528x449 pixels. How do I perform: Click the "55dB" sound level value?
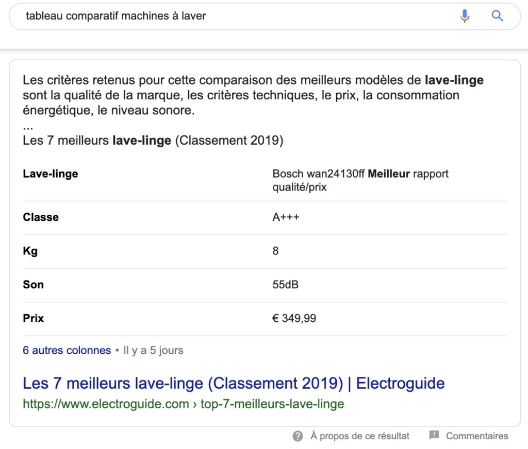coord(285,285)
